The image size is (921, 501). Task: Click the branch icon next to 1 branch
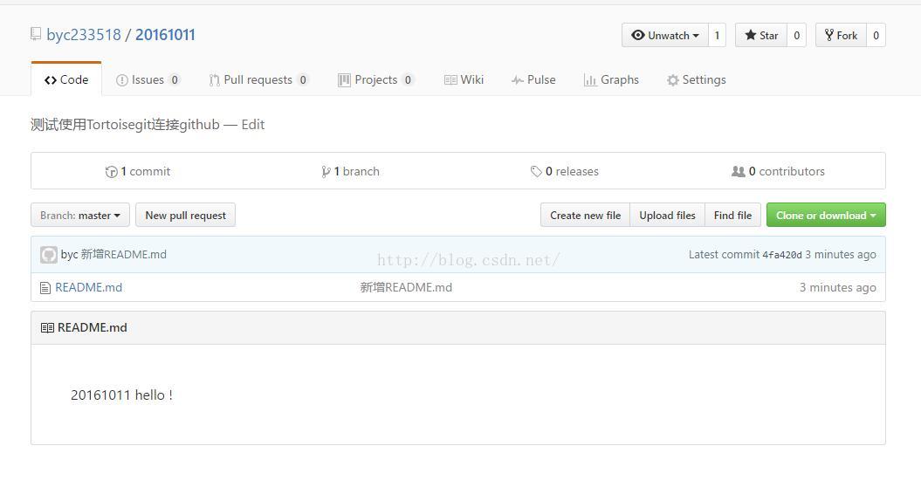pyautogui.click(x=326, y=171)
